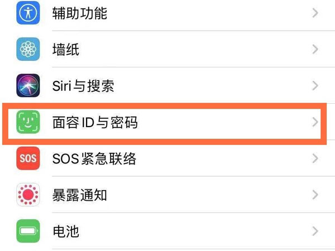Click the chevron beside SOS紧急联络
The width and height of the screenshot is (335, 251).
tap(315, 159)
